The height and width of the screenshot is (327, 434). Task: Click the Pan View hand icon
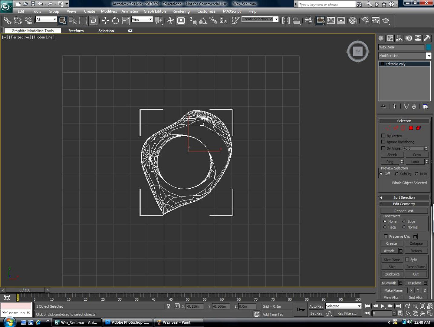pos(415,313)
